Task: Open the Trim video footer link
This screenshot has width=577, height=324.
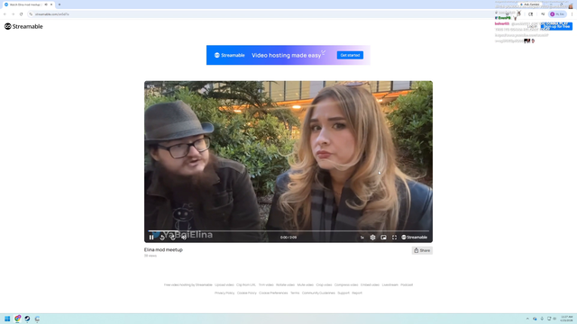Action: tap(266, 285)
